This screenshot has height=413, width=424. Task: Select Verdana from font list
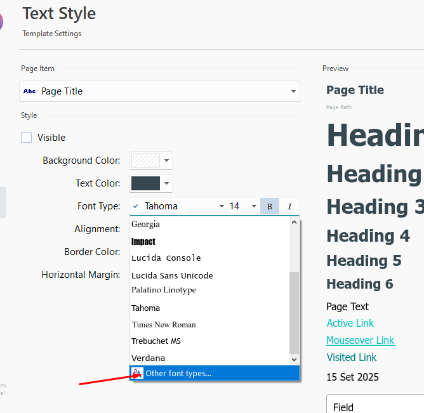[149, 358]
